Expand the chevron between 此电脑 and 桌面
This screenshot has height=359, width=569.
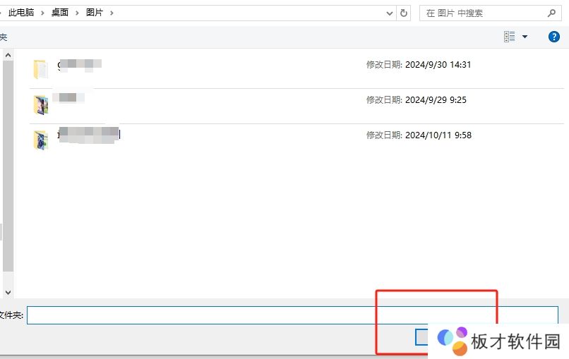pyautogui.click(x=44, y=13)
